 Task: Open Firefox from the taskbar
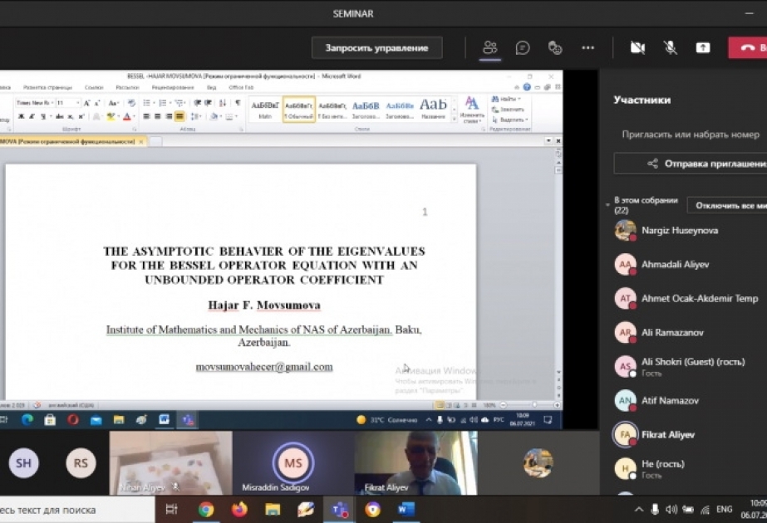239,510
